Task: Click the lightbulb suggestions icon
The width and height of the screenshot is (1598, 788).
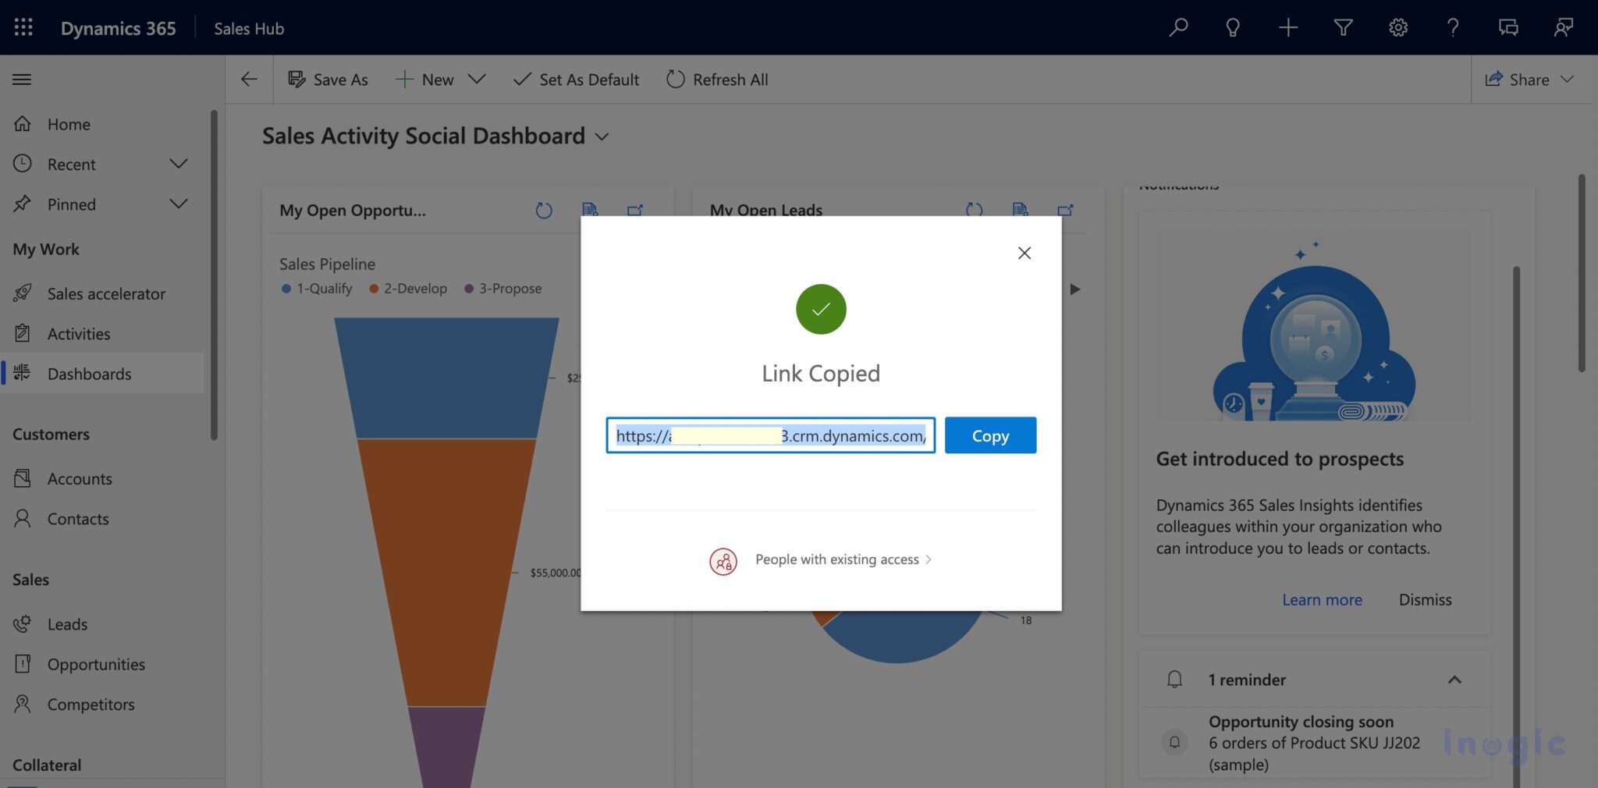Action: 1233,27
